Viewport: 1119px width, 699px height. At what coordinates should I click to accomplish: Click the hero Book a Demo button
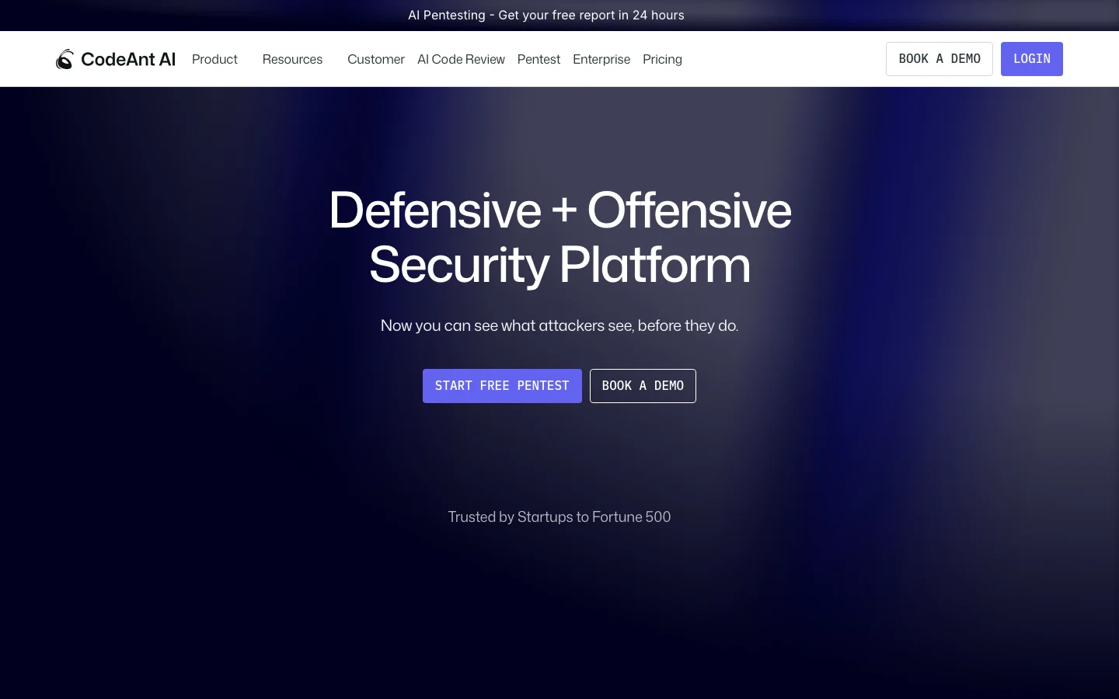click(643, 386)
